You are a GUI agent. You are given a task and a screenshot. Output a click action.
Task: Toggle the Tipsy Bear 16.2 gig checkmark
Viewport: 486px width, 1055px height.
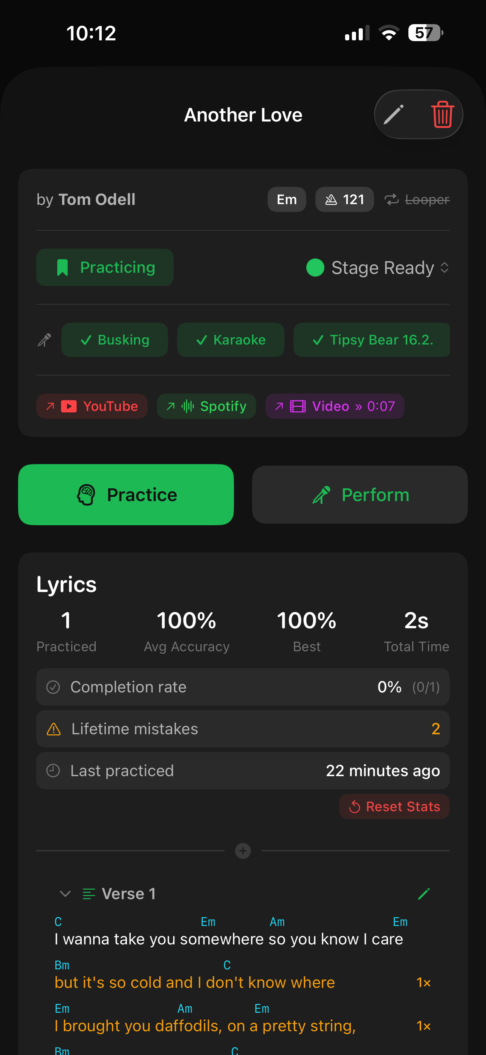click(371, 340)
